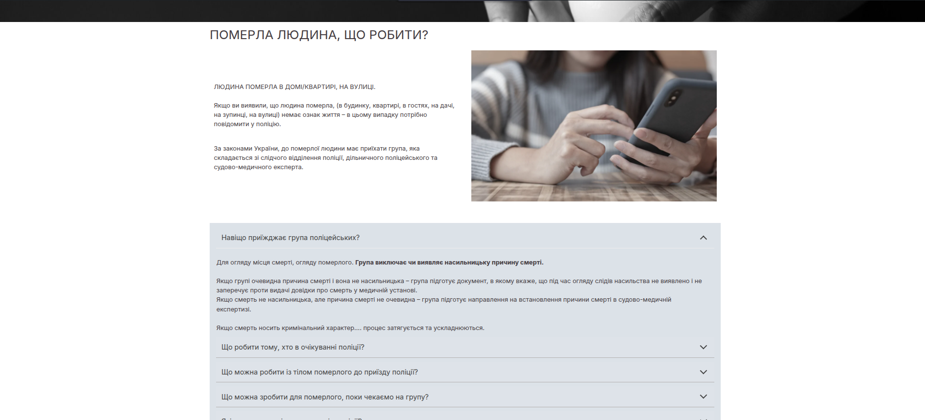The image size is (925, 420).
Task: Click the arrow icon for "Що можна робити із тілом померлого"
Action: click(703, 372)
